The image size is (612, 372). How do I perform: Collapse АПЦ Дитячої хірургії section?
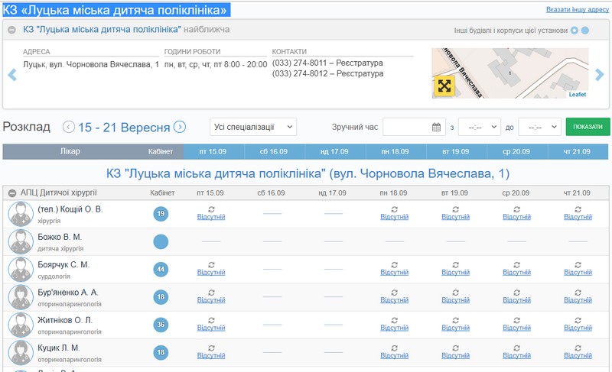pyautogui.click(x=12, y=192)
